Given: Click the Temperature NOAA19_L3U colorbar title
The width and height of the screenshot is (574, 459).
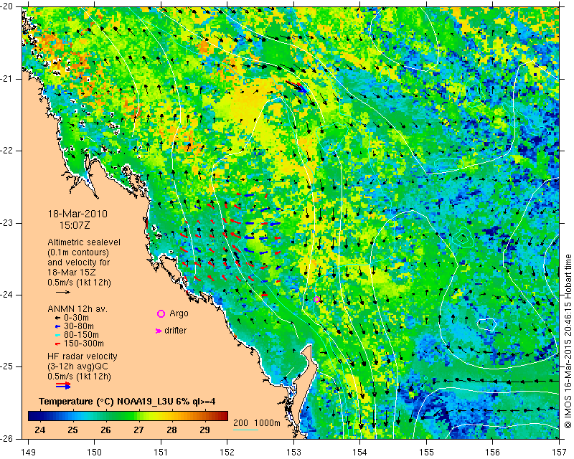Looking at the screenshot, I should tap(127, 402).
